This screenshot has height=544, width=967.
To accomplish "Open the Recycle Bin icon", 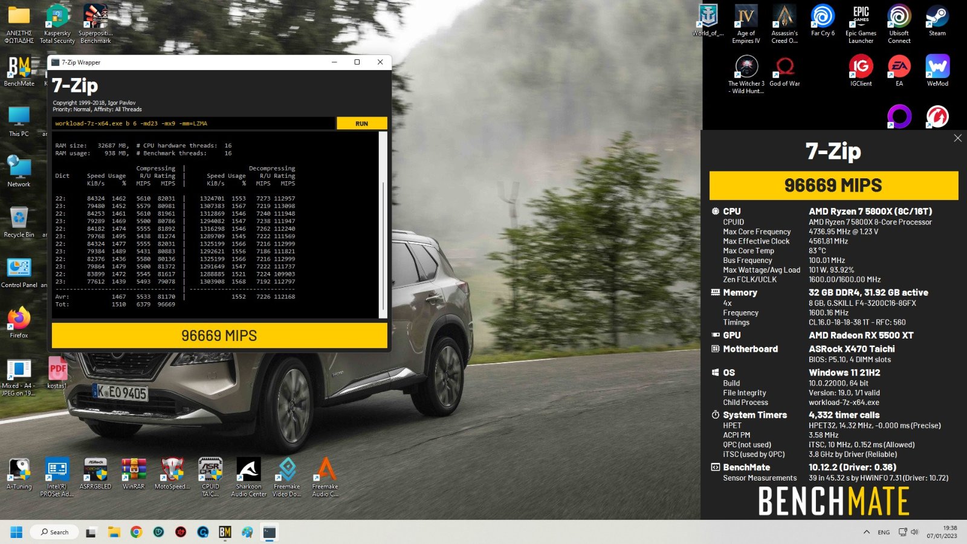I will tap(19, 222).
